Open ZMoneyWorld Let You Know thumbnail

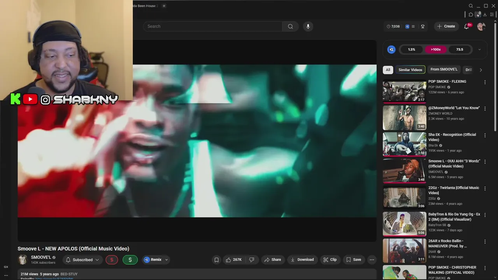(405, 118)
